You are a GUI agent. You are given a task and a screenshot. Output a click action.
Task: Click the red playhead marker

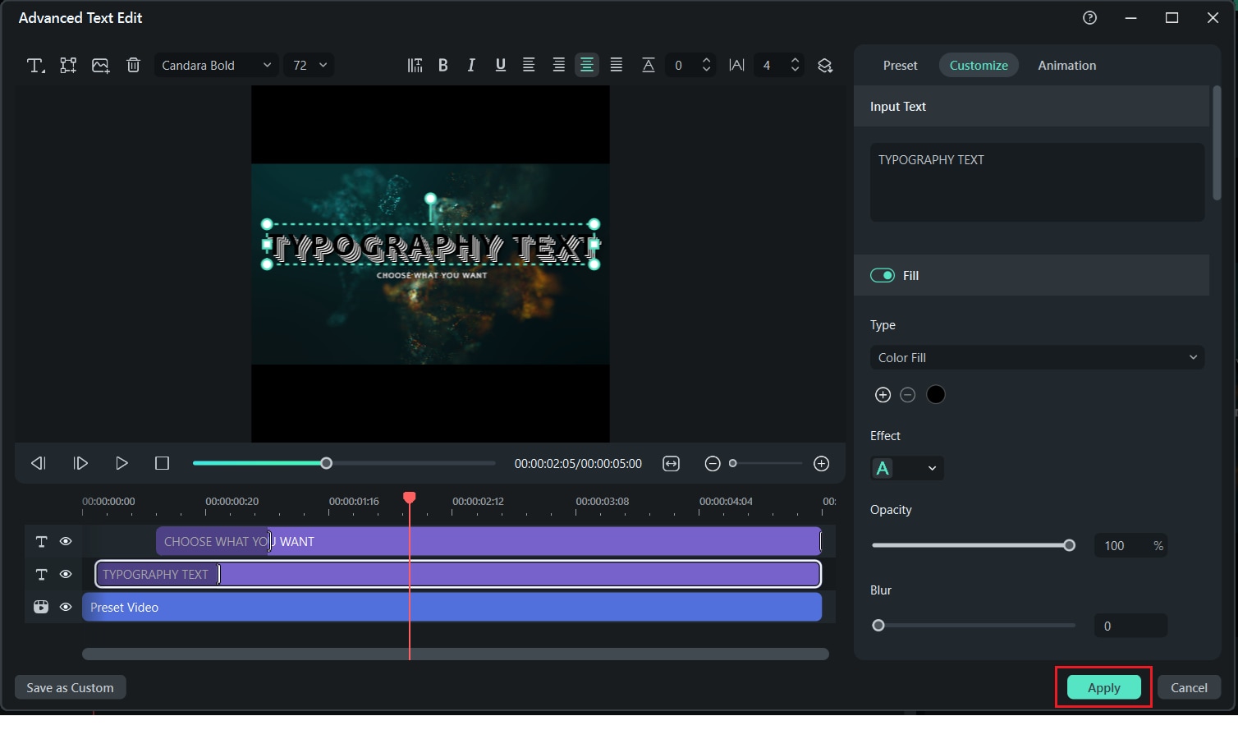click(x=409, y=498)
